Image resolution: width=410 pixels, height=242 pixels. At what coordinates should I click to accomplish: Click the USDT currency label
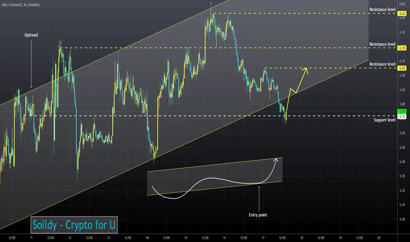click(x=403, y=4)
